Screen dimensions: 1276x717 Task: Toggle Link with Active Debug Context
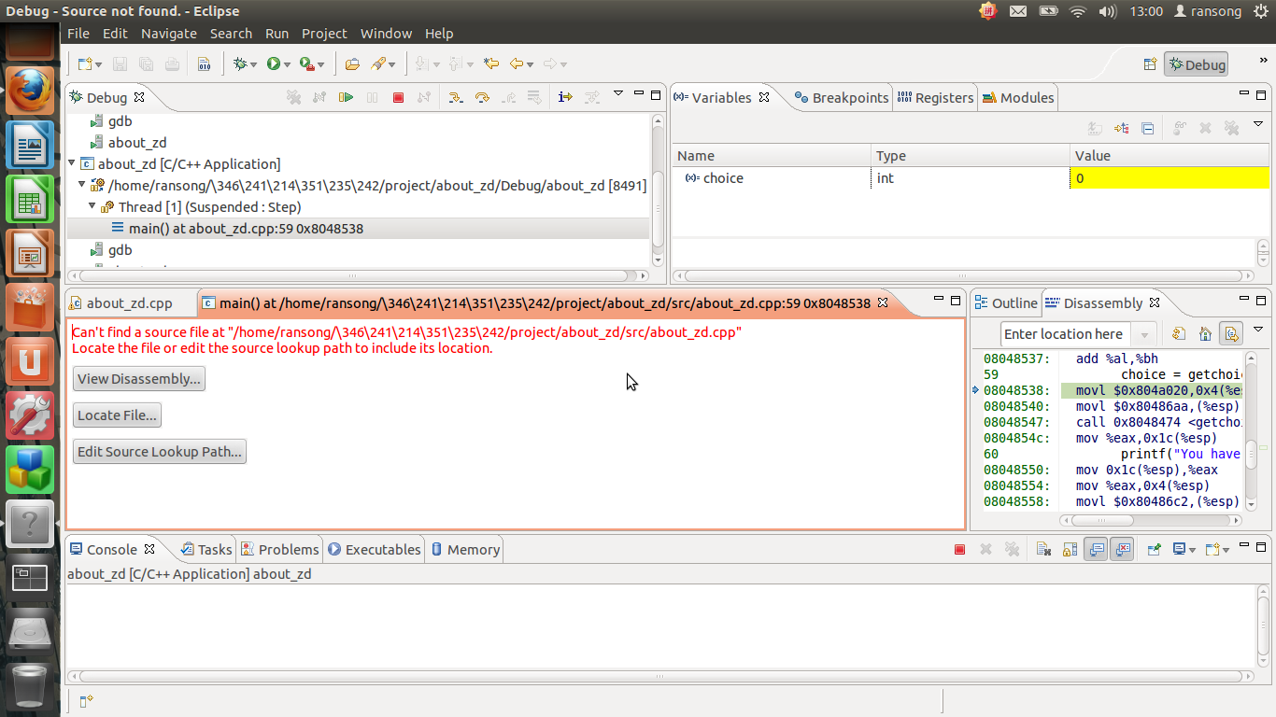coord(1231,333)
